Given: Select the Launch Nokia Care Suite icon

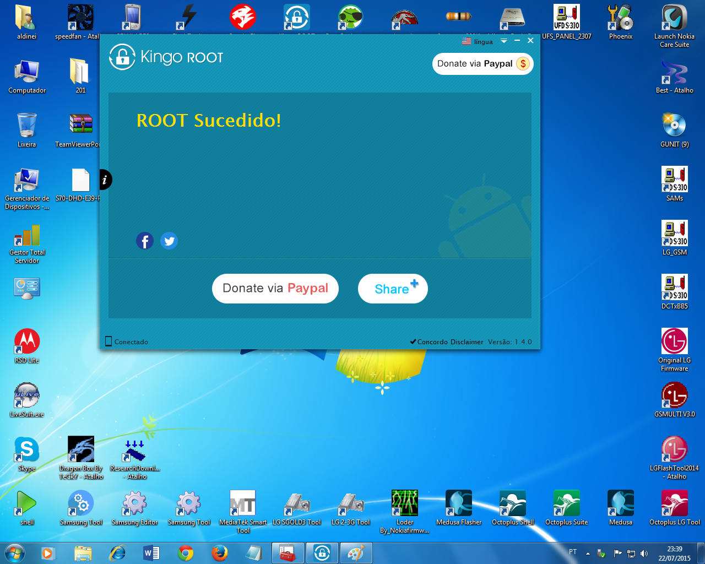Looking at the screenshot, I should (x=675, y=25).
